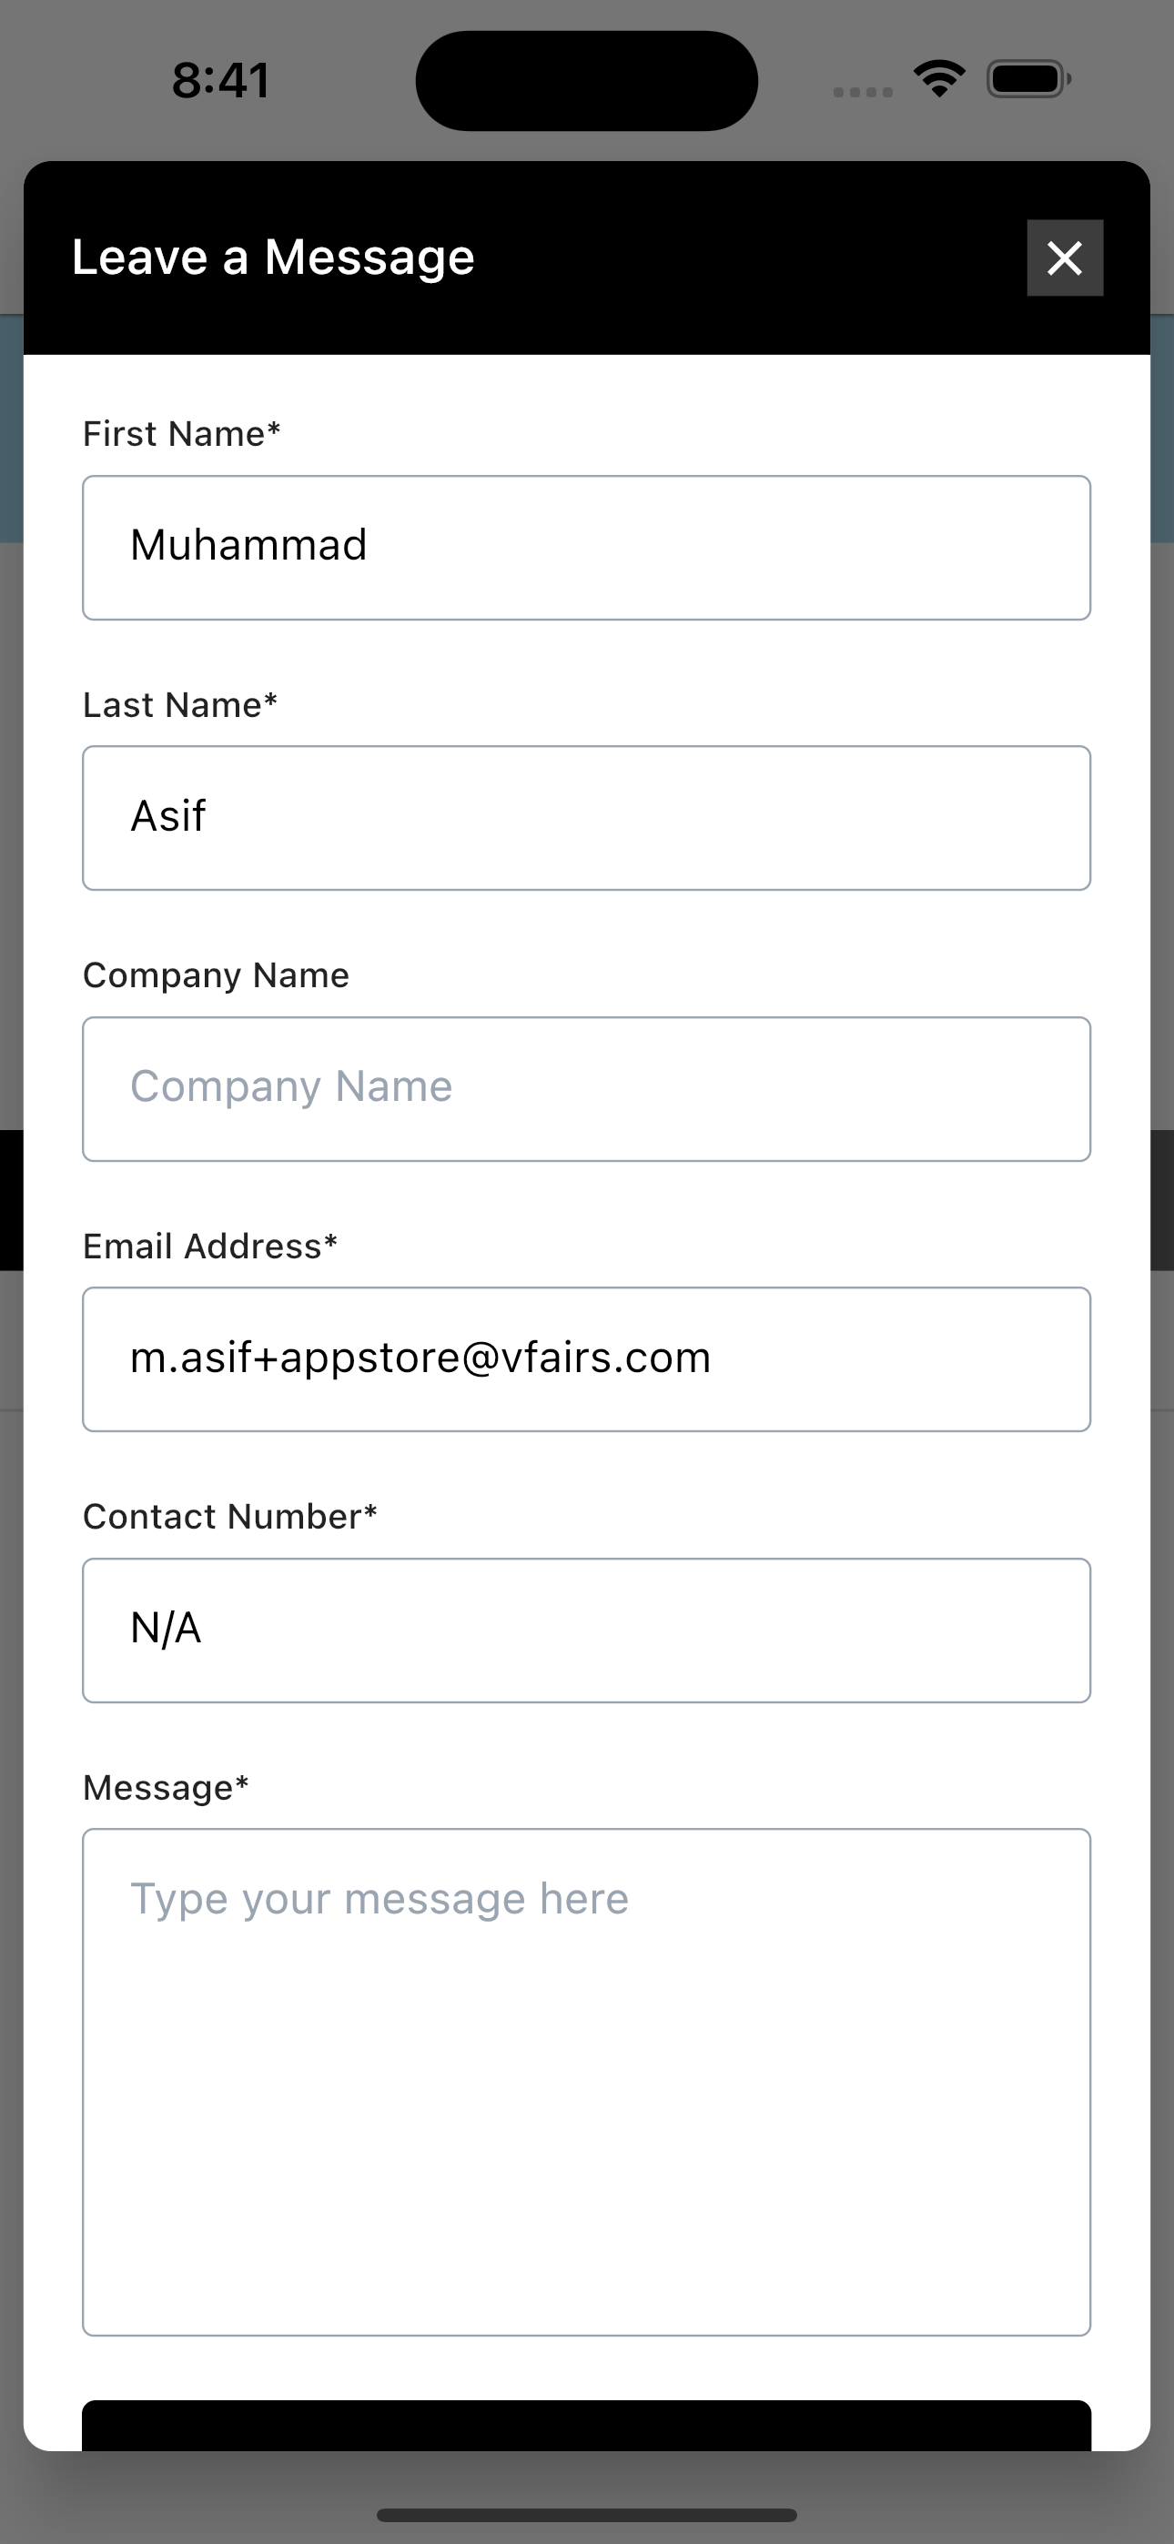Tap the cellular signal dots
The image size is (1174, 2544).
[x=863, y=92]
